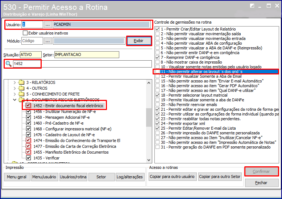Toggle checkbox for 1460 - Pré-Cadastro de NF-e
Screen dimensions: 282x199
coord(28,123)
